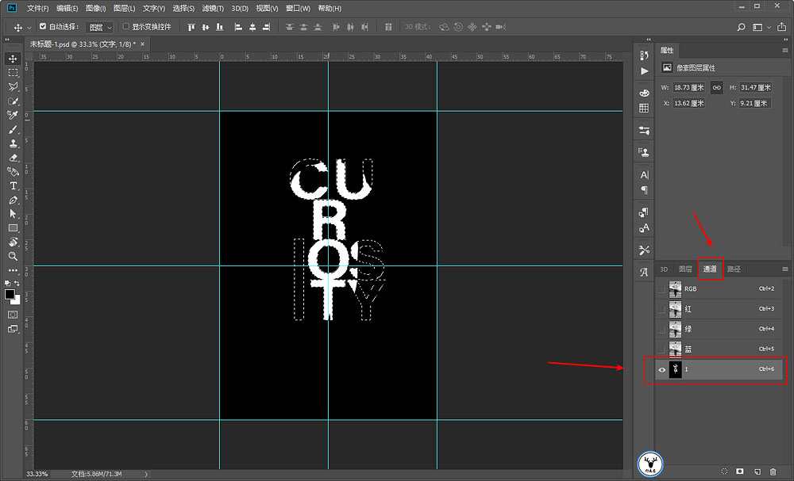The width and height of the screenshot is (794, 481).
Task: Open the 图层 auto-select dropdown
Action: 99,27
